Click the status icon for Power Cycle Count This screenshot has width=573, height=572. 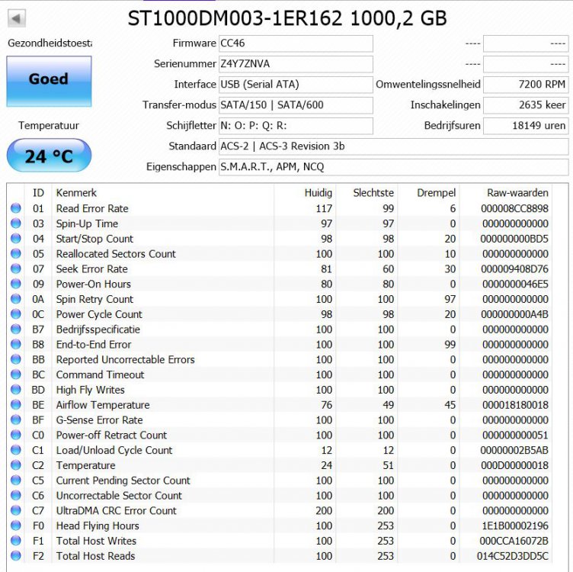(16, 313)
